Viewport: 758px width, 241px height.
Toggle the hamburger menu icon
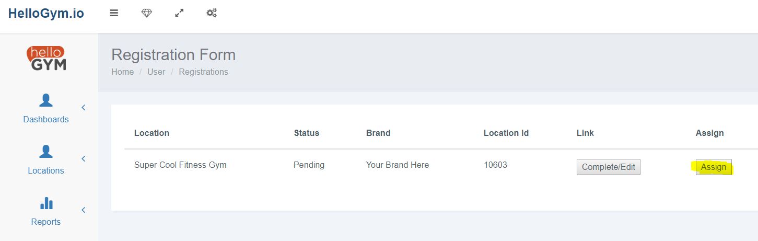pos(114,13)
